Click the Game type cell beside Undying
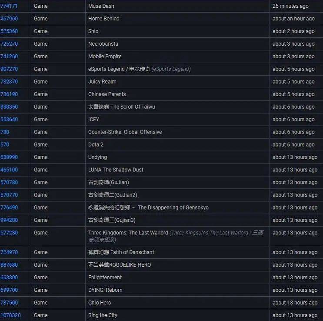Image resolution: width=323 pixels, height=321 pixels. pyautogui.click(x=41, y=157)
